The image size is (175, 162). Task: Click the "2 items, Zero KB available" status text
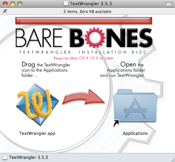coord(87,11)
